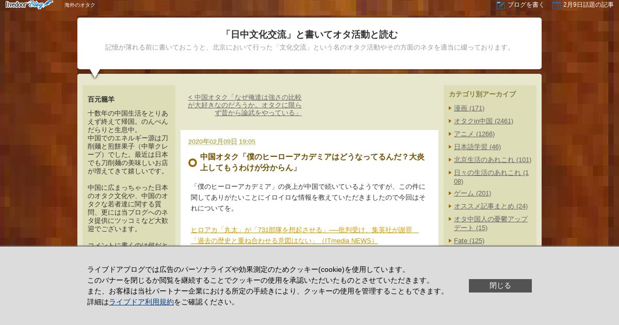Open ゲーム (201) category
The image size is (619, 325).
[473, 193]
